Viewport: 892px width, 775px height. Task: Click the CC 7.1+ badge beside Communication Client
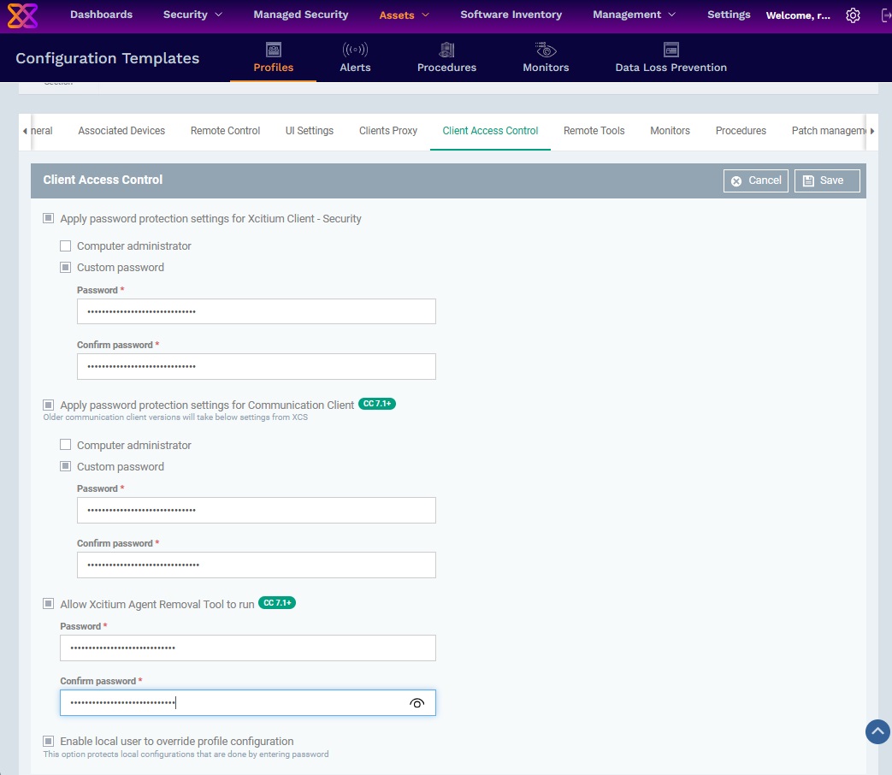pyautogui.click(x=377, y=404)
